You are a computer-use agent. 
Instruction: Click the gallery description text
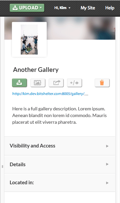(59, 115)
